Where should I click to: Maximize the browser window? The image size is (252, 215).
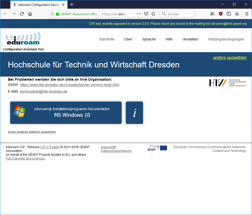coord(234,4)
